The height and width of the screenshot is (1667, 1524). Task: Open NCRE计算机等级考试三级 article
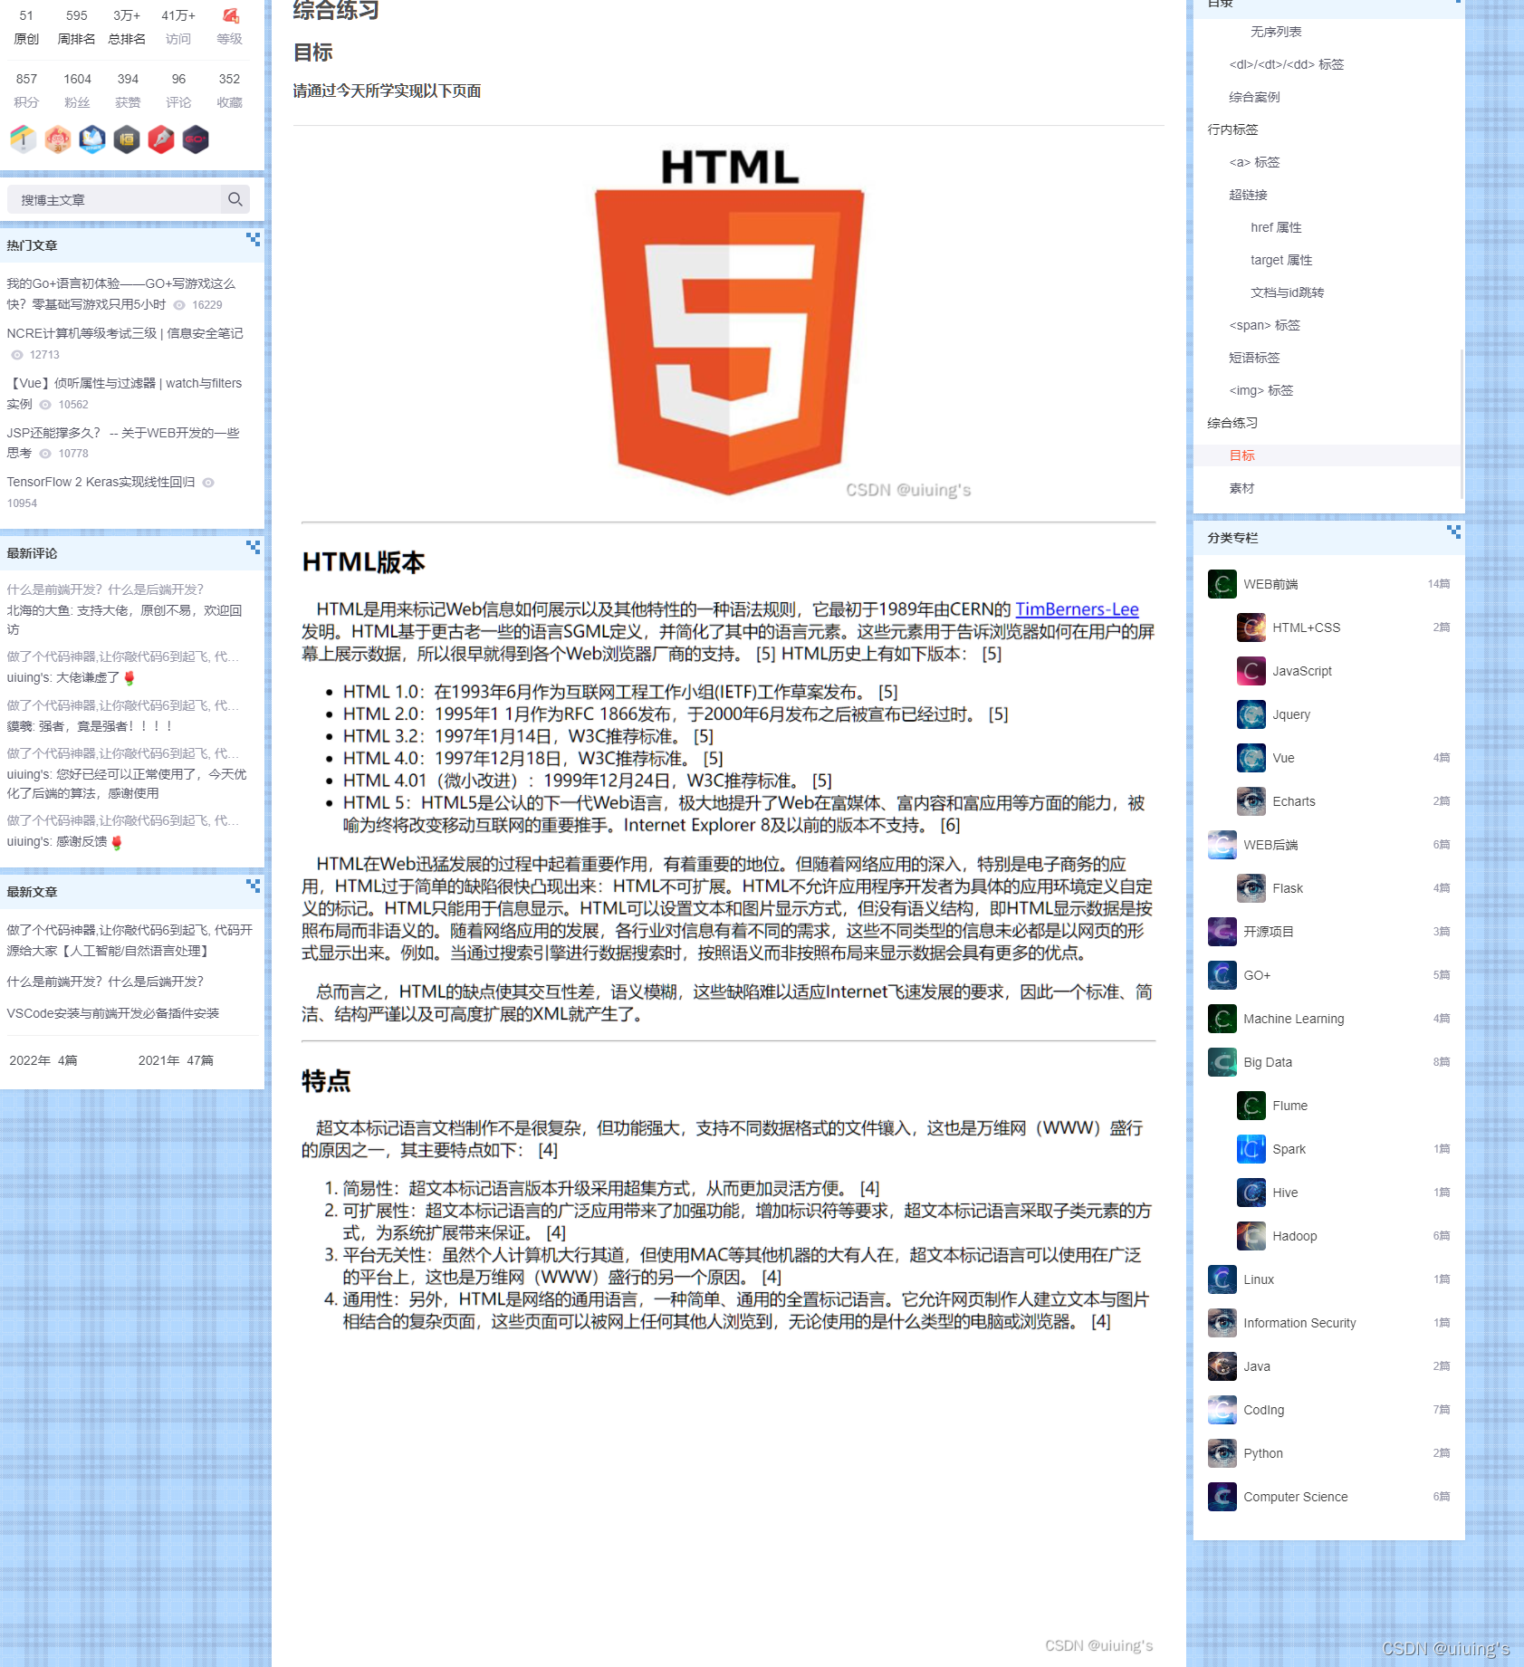point(125,333)
